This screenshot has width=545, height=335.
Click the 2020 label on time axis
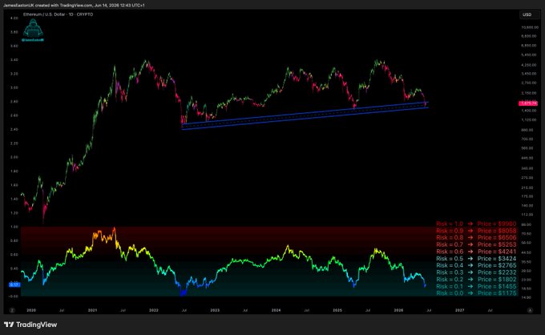tap(31, 310)
